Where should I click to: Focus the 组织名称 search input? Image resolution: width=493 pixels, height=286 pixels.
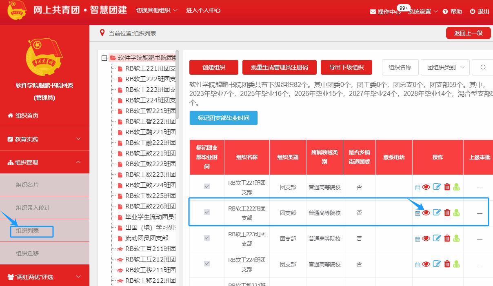400,67
